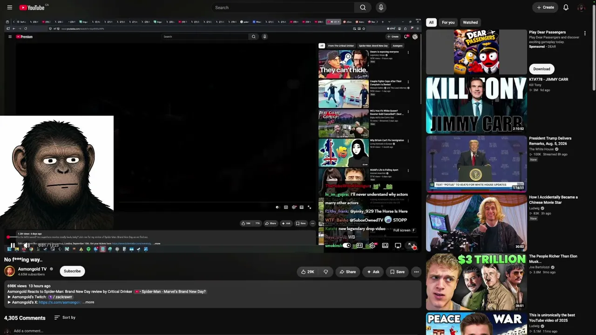The image size is (596, 335).
Task: Go to the YouTube home logo
Action: [x=32, y=7]
